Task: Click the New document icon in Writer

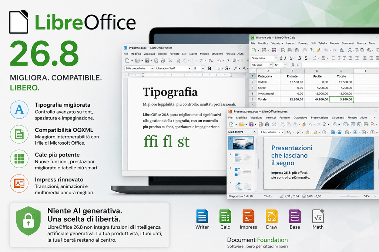Action: pos(127,61)
